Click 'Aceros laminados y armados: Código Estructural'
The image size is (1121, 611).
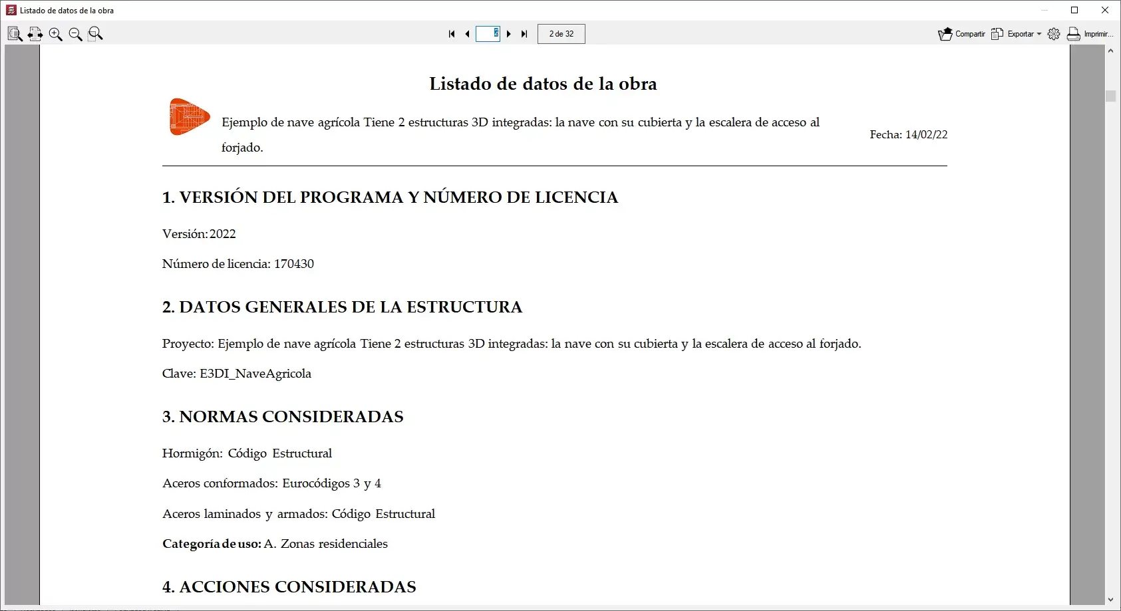pyautogui.click(x=299, y=514)
